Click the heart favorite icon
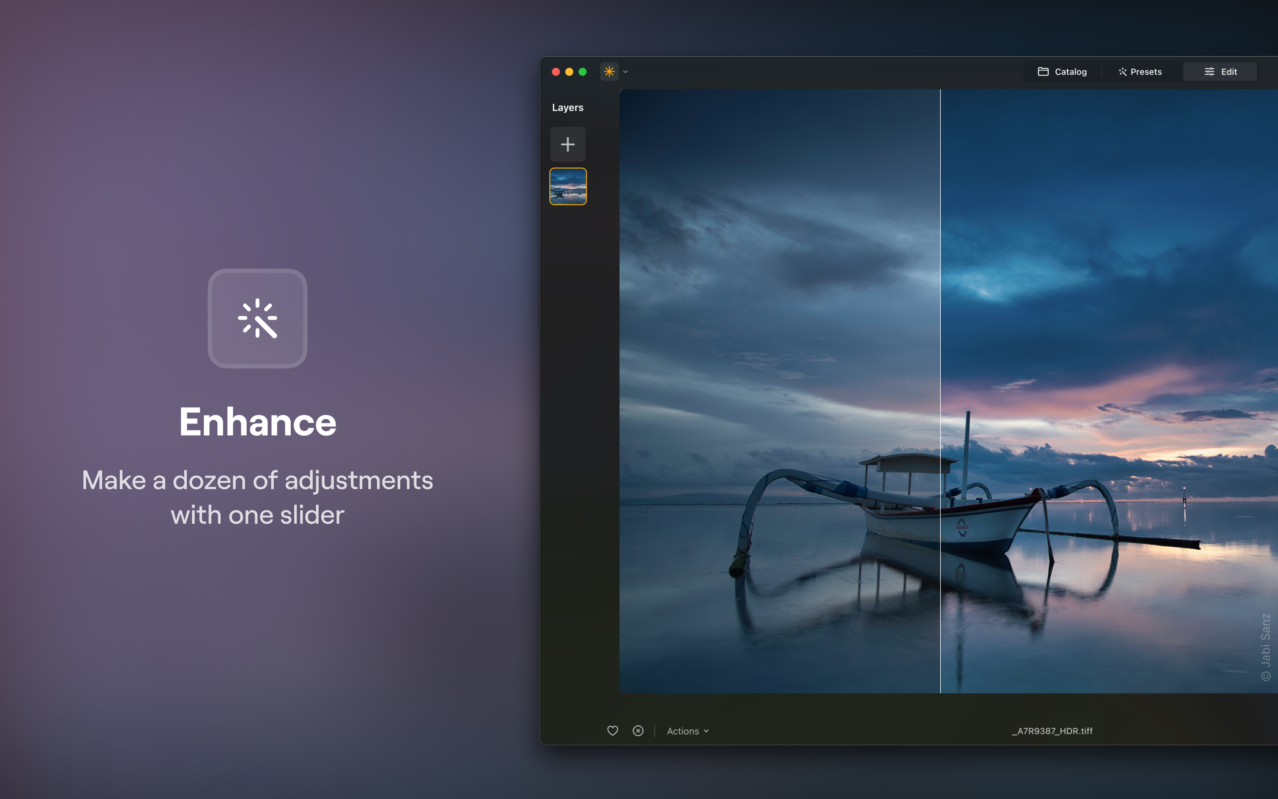Screen dimensions: 1278x799 (x=612, y=731)
